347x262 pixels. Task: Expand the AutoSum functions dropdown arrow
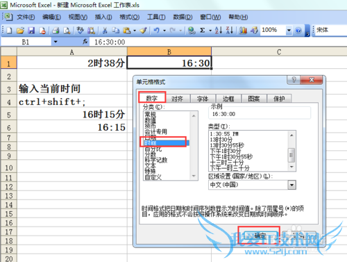(x=210, y=31)
